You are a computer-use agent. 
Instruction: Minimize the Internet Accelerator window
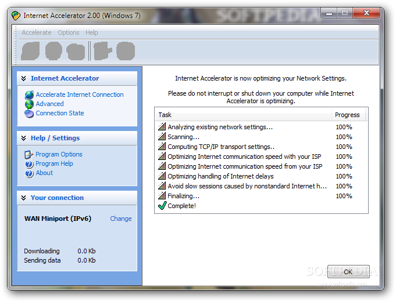(x=329, y=13)
